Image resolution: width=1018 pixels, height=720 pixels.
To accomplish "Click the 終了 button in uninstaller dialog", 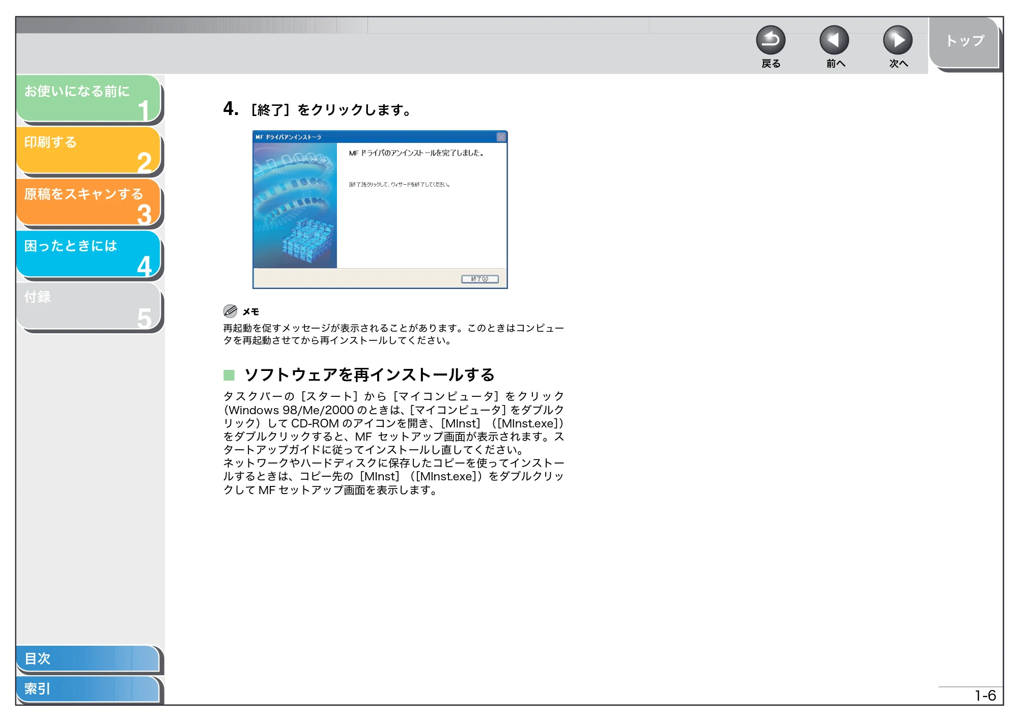I will (x=480, y=279).
